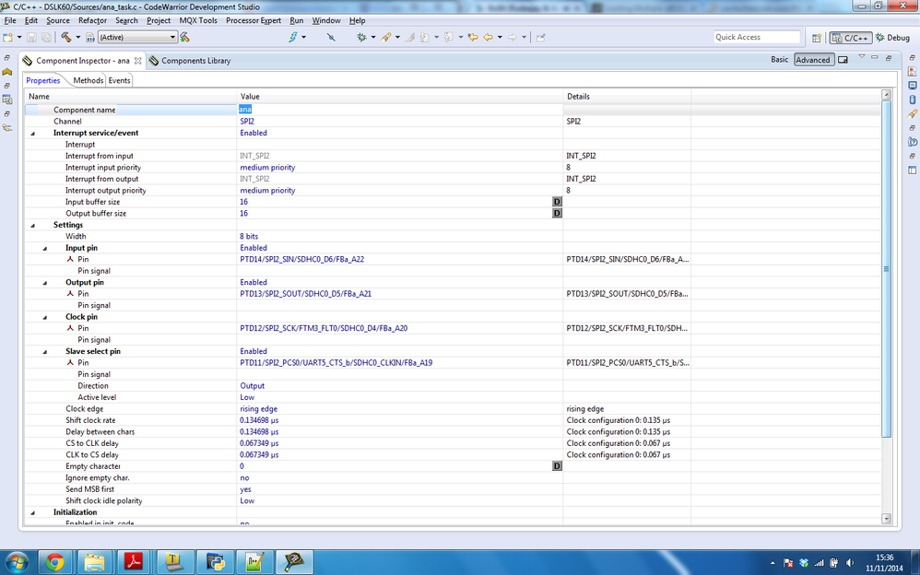Click the PTD14/SPI2_SIN input pin value
This screenshot has width=920, height=575.
point(301,259)
